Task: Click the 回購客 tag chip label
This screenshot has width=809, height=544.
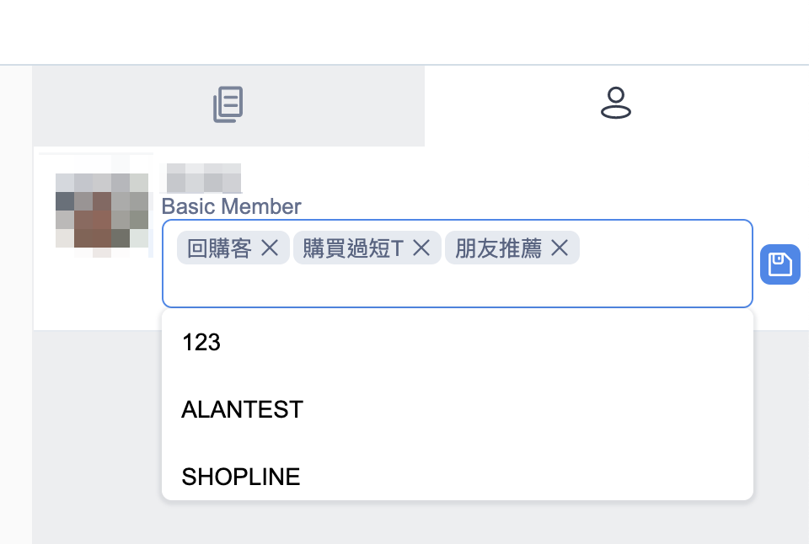Action: pyautogui.click(x=219, y=248)
